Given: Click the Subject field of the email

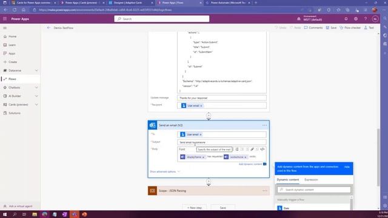Looking at the screenshot, I should point(222,142).
